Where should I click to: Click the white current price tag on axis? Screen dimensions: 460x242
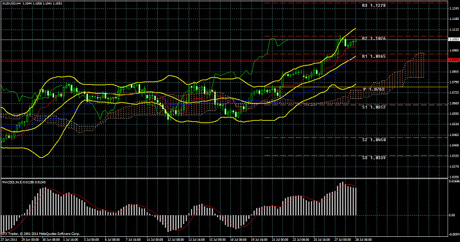pyautogui.click(x=454, y=39)
